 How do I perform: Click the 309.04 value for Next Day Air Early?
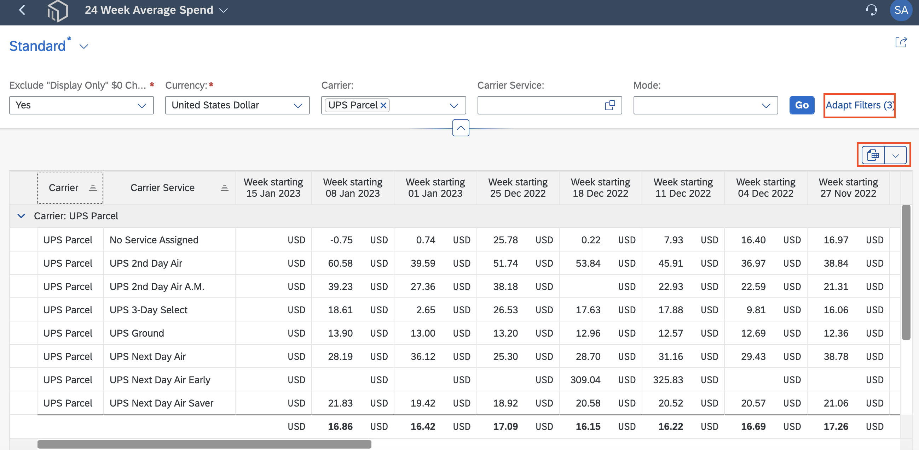(x=585, y=380)
